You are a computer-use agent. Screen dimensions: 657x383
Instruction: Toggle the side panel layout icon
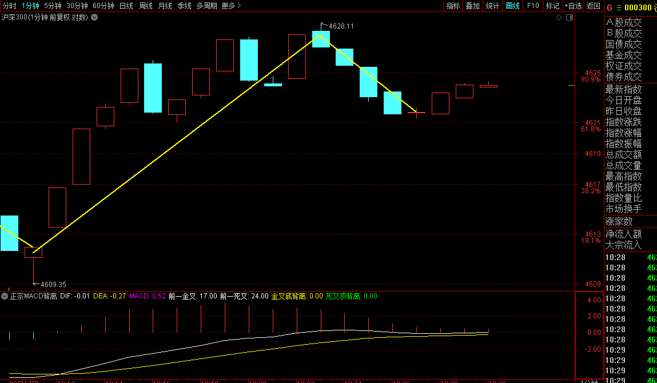tap(569, 18)
